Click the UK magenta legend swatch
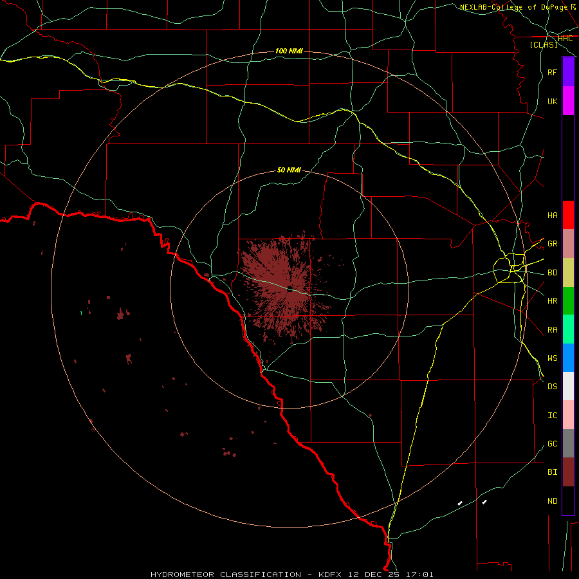Screen dimensions: 579x579 568,101
